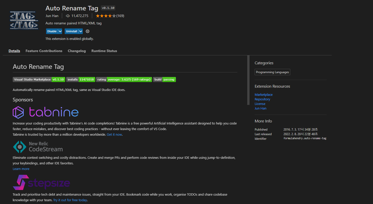Click the More Info heading
This screenshot has width=373, height=204.
263,121
